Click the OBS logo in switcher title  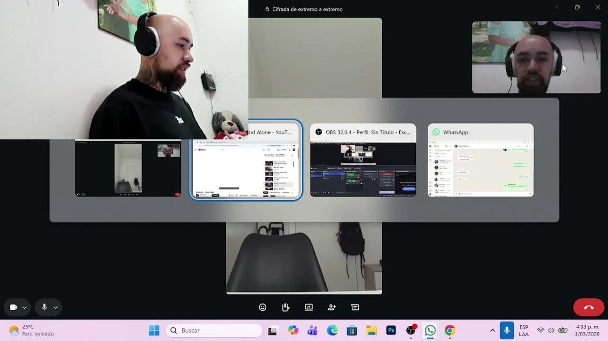[319, 132]
